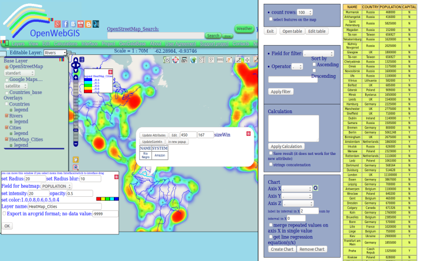Image resolution: width=436 pixels, height=261 pixels.
Task: Open the Interface menu
Action: pyautogui.click(x=89, y=44)
